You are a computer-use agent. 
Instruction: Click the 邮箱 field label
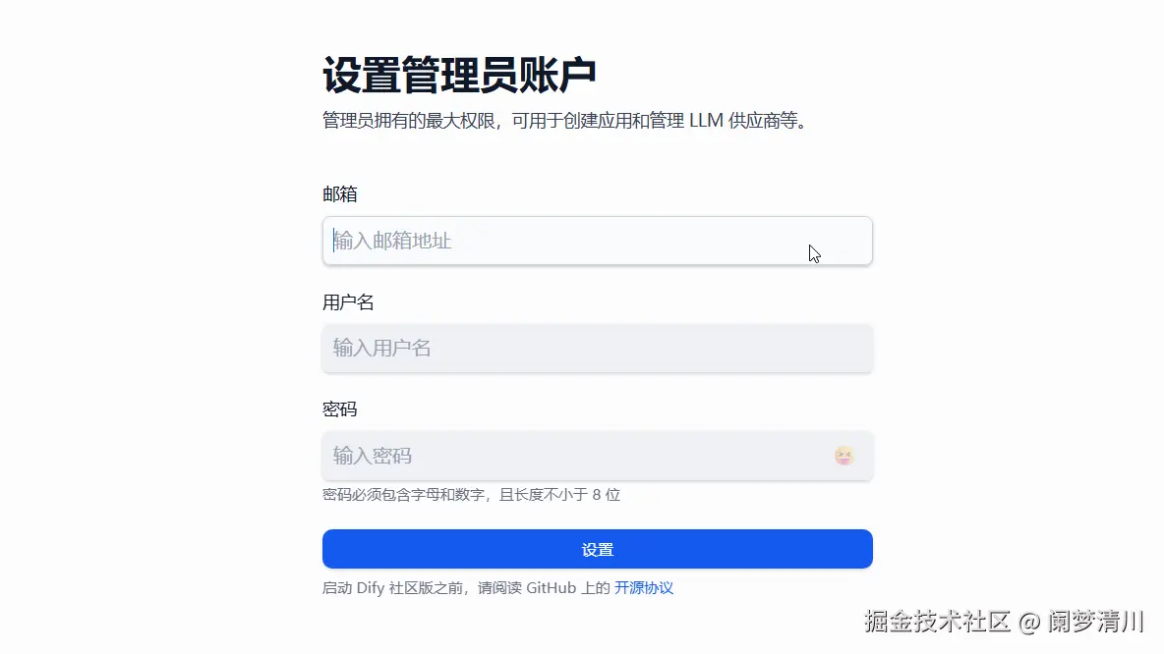tap(340, 194)
